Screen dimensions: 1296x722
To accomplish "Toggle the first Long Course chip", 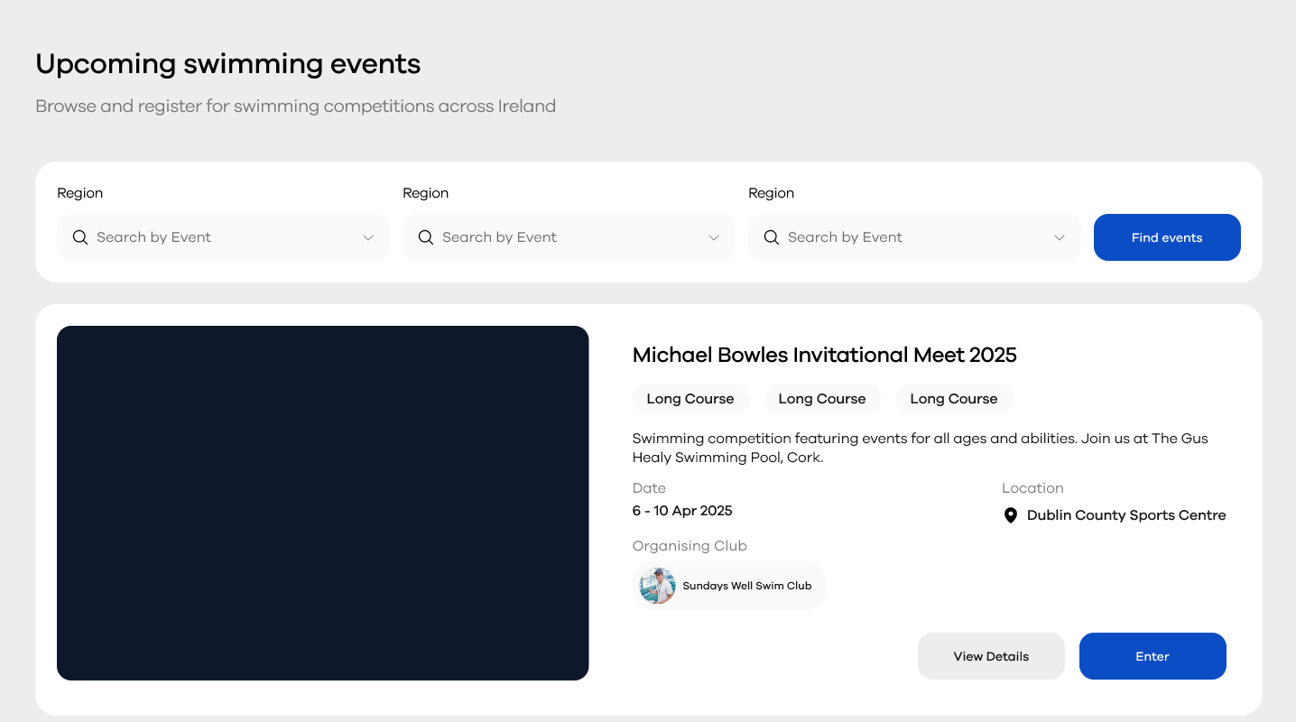I will pyautogui.click(x=690, y=398).
